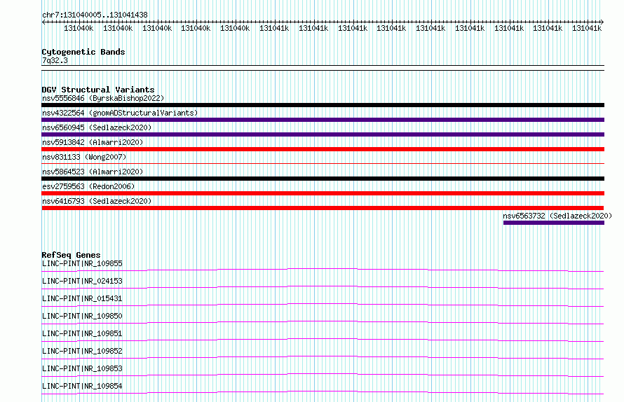Open the LINC-PINT|NR_109851 transcript label
624x402 pixels.
point(82,333)
